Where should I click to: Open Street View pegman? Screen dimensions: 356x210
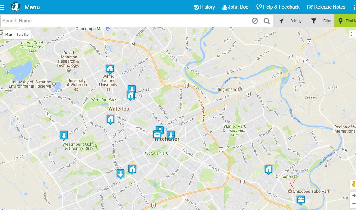(354, 184)
